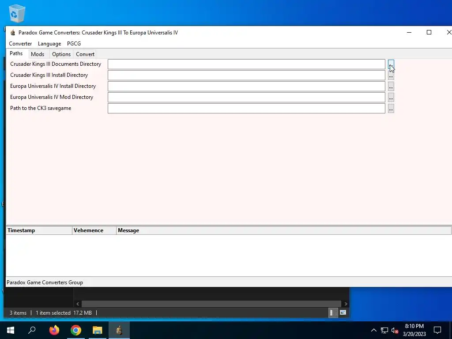Open network status tray icon
Viewport: 452px width, 339px height.
384,330
